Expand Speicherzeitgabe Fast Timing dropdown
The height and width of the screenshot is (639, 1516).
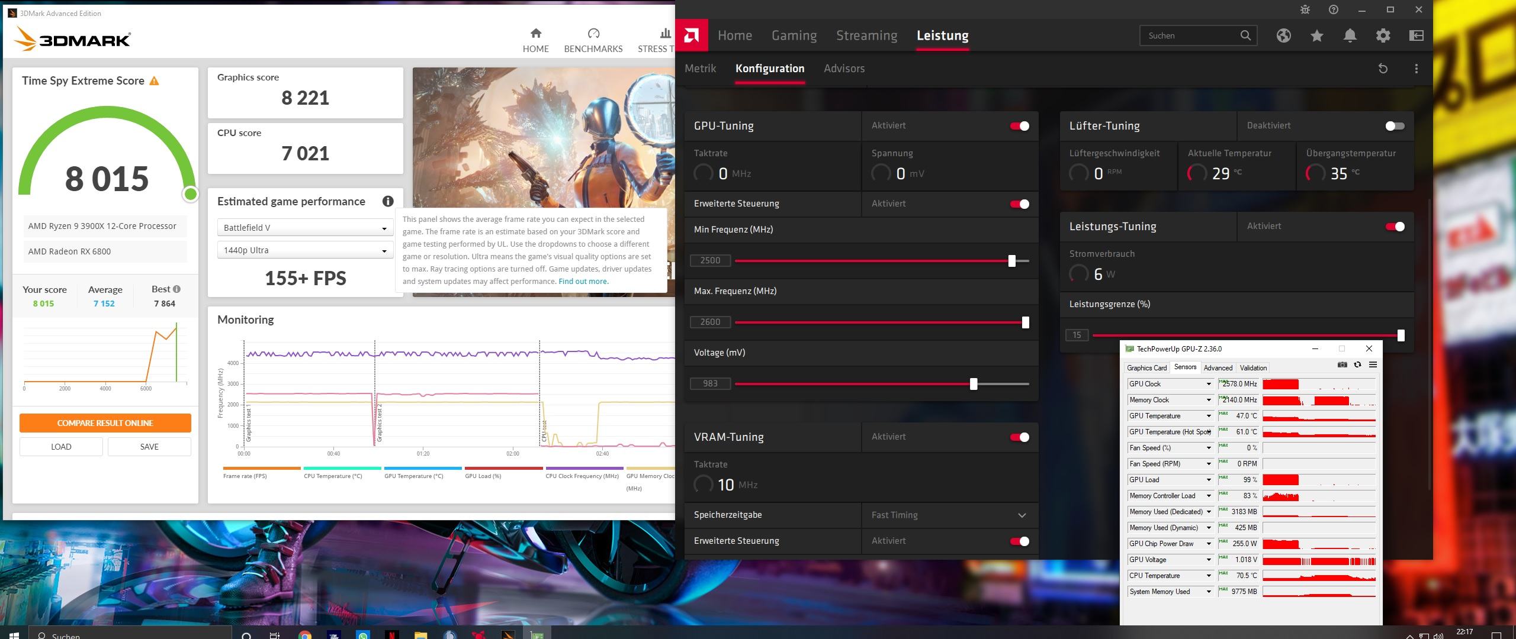[x=950, y=515]
